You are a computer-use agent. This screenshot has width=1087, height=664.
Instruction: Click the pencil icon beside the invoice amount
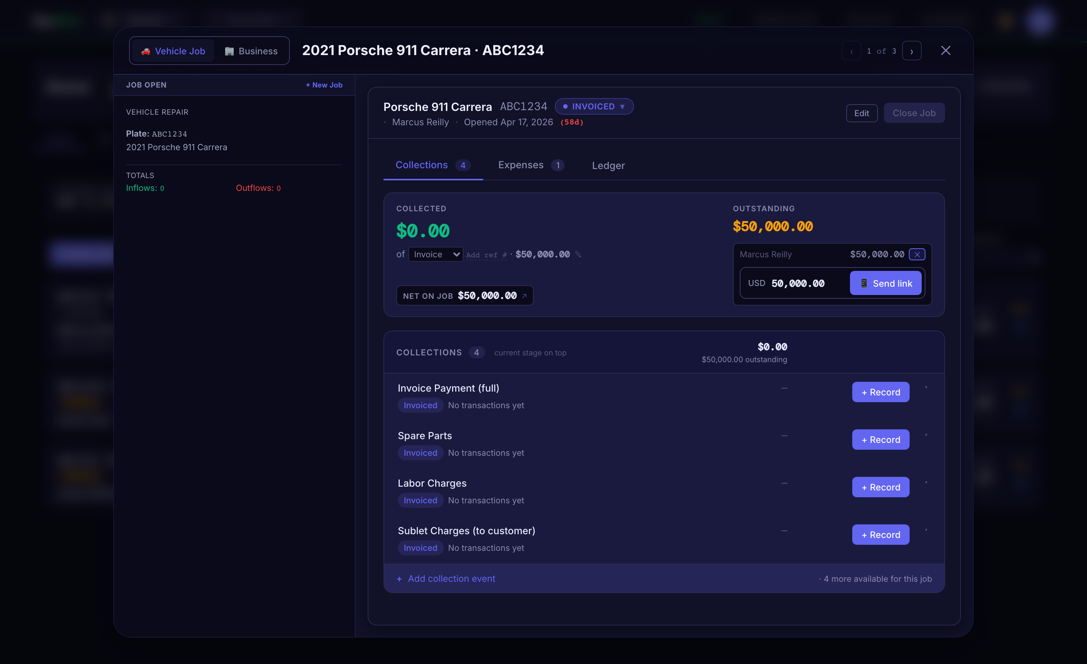click(578, 254)
